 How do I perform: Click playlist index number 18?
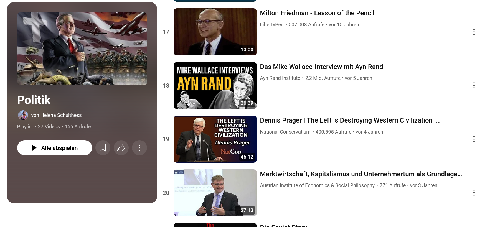coord(166,86)
